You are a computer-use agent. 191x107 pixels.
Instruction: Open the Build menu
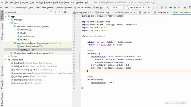(x=56, y=2)
